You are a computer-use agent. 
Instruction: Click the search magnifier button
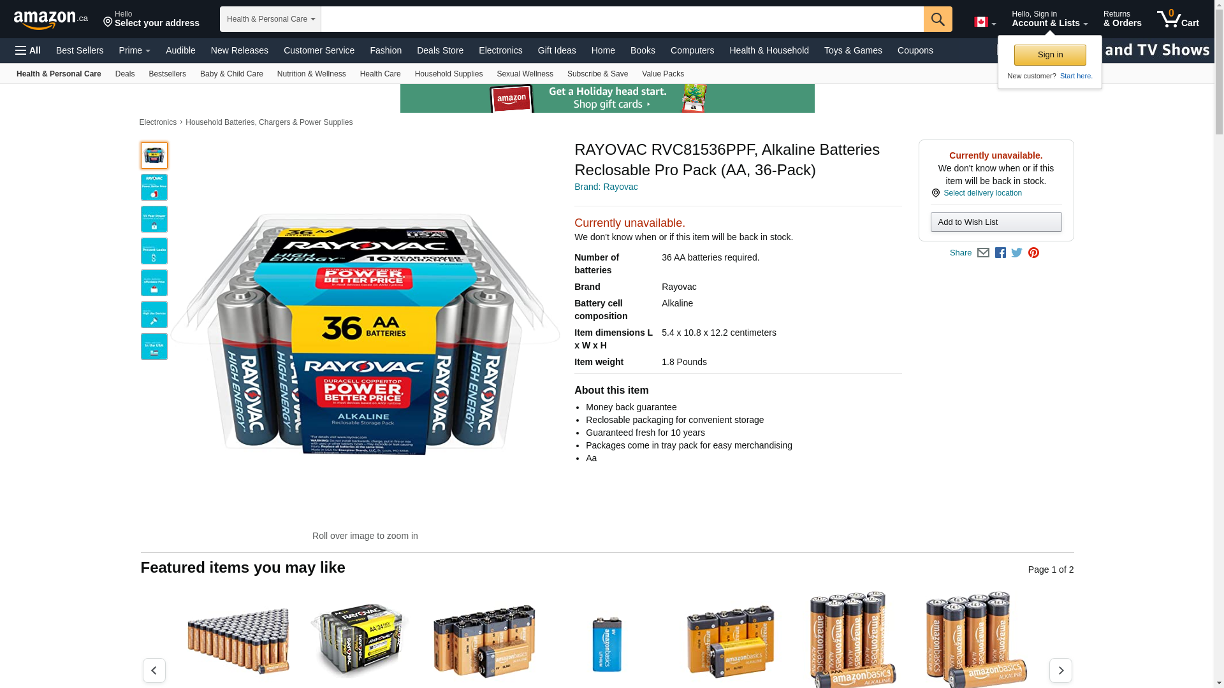click(x=937, y=19)
